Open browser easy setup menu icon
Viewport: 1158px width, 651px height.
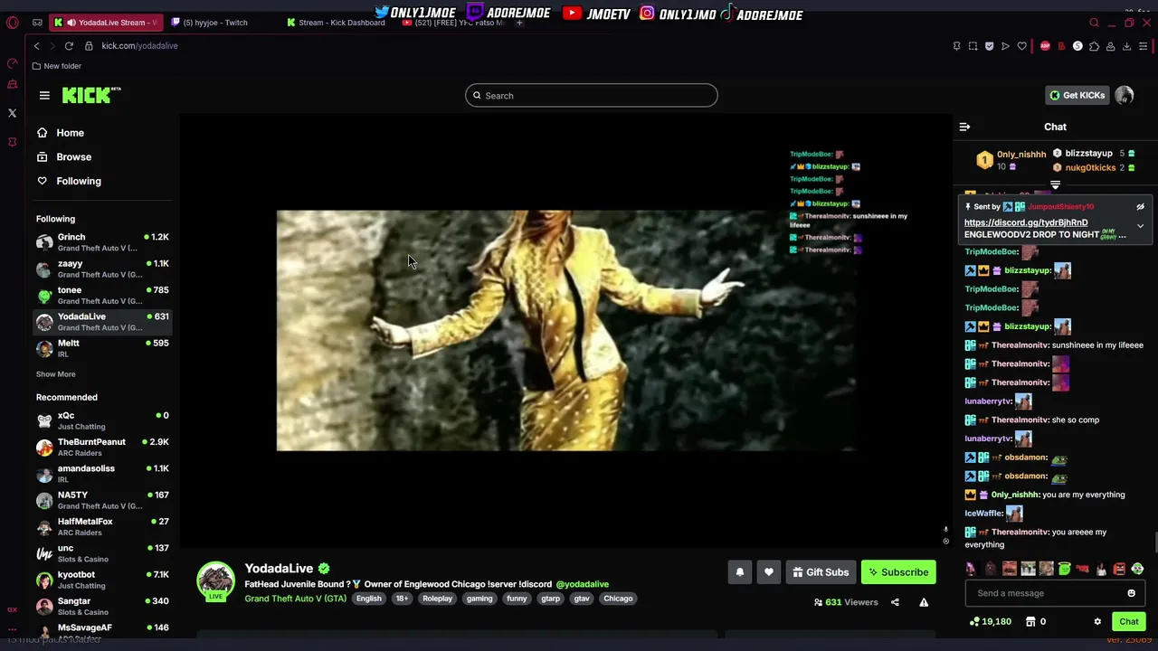1144,46
